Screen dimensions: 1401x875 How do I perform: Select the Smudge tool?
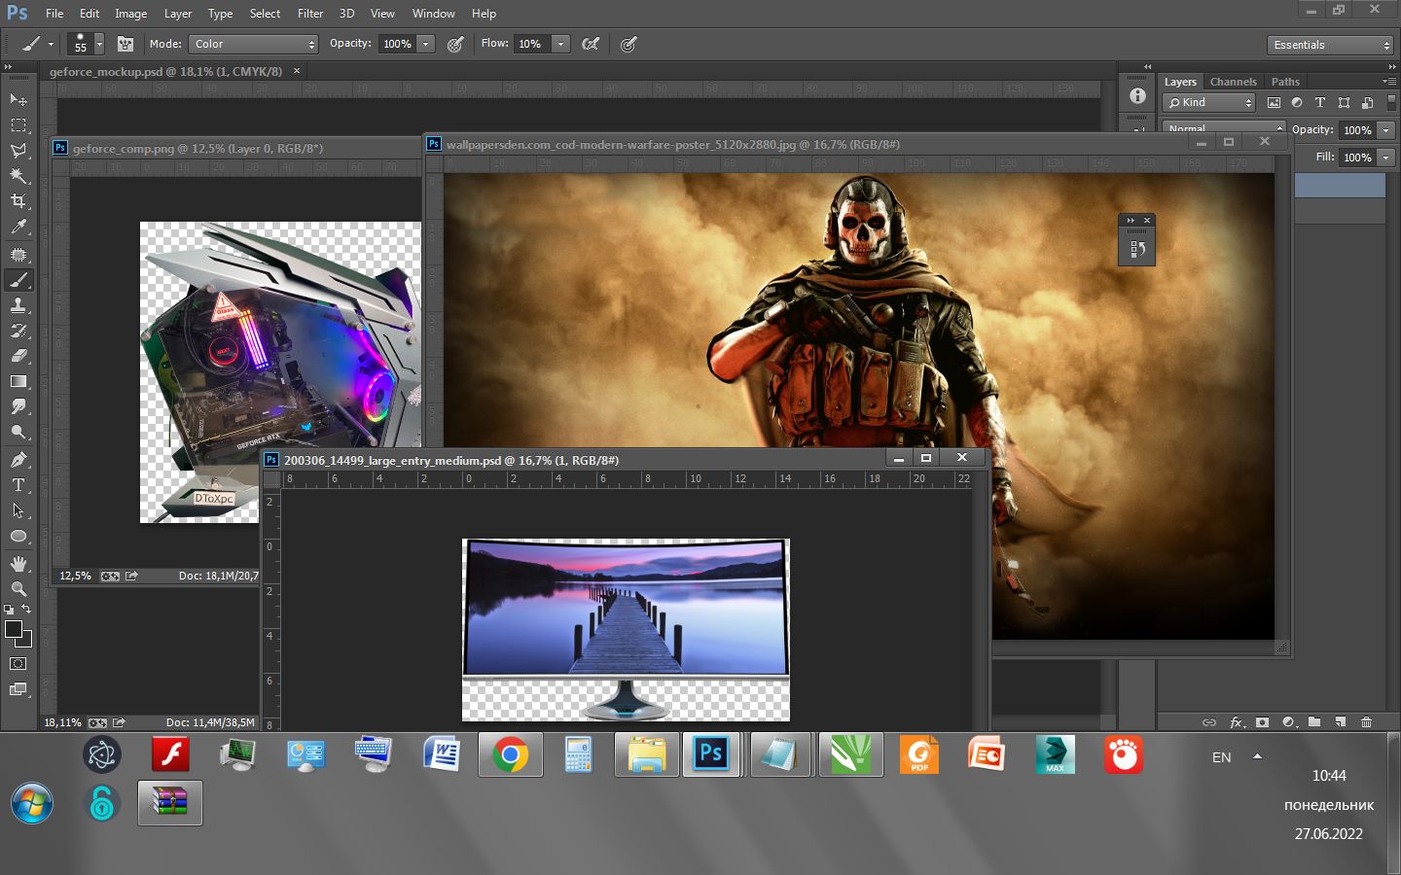18,406
